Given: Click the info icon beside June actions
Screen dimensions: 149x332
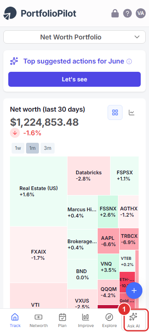Looking at the screenshot, I should (x=129, y=61).
